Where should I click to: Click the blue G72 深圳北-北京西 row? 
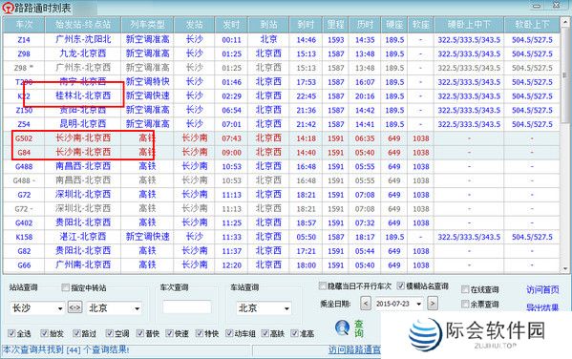tap(281, 195)
